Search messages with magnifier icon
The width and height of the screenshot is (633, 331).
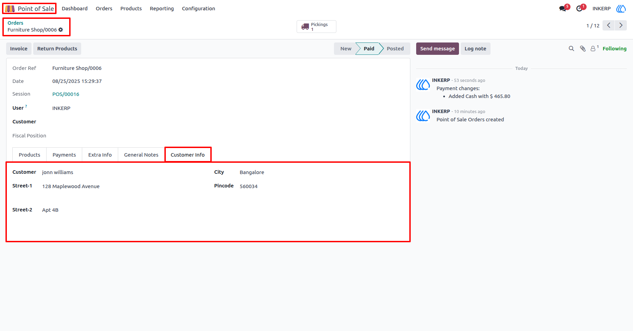point(571,49)
